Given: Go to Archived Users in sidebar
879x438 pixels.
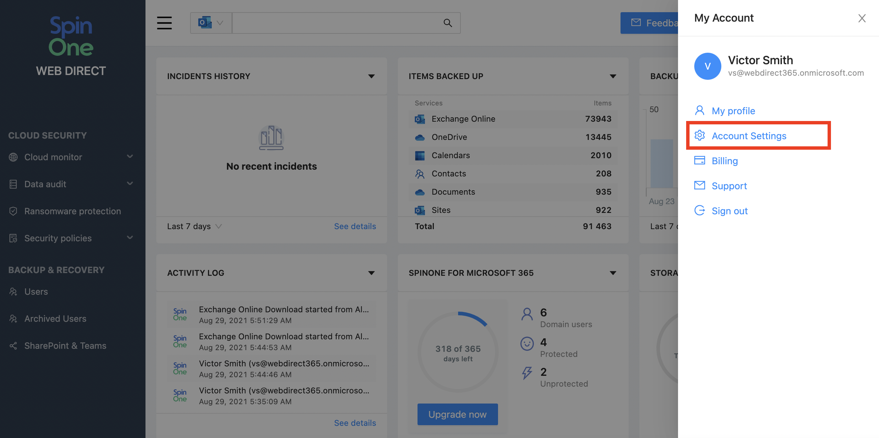Looking at the screenshot, I should 55,319.
